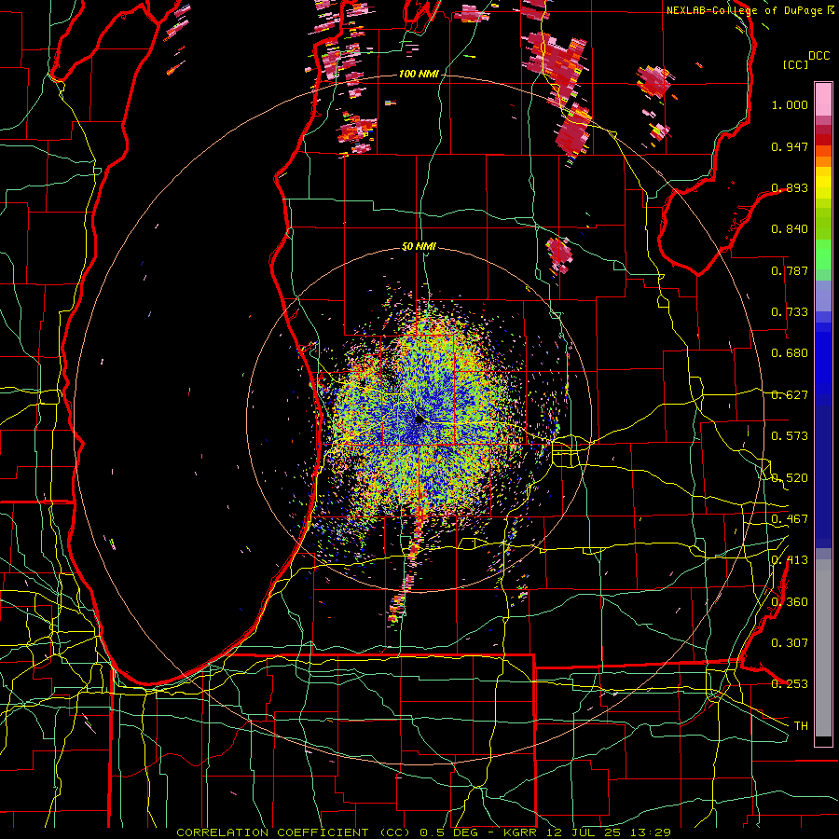839x839 pixels.
Task: Select the 1.000 color scale value
Action: tap(790, 104)
